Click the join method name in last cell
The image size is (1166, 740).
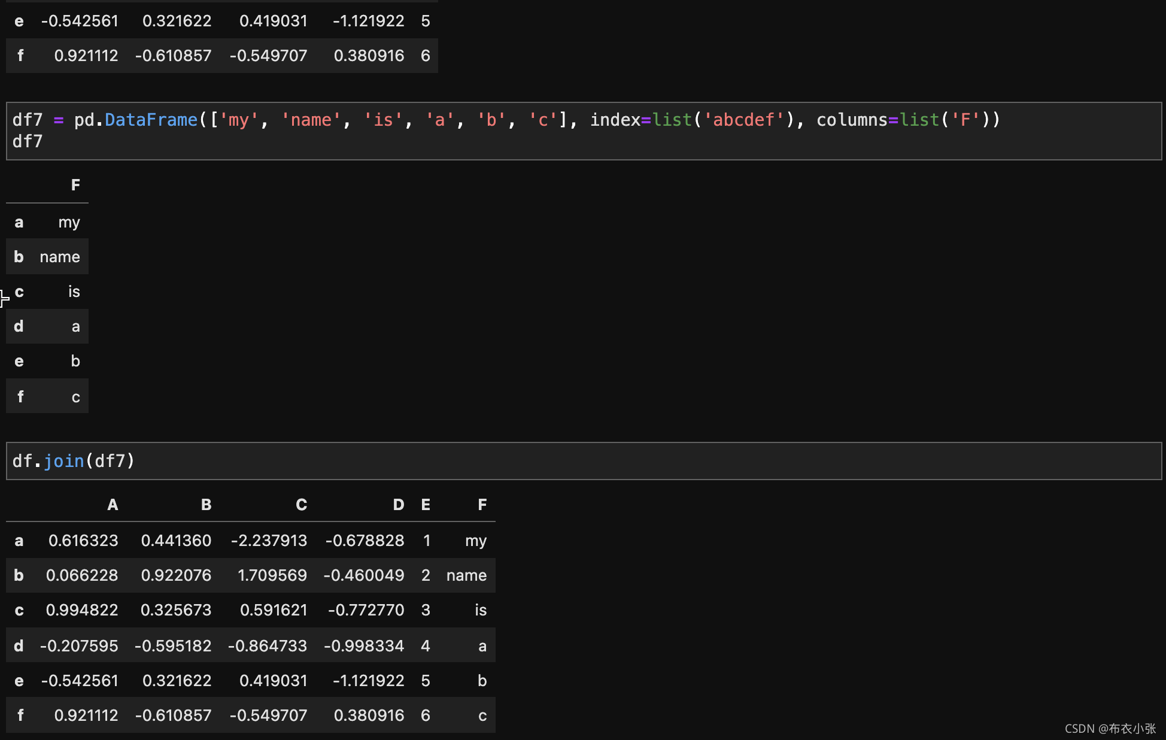[65, 461]
